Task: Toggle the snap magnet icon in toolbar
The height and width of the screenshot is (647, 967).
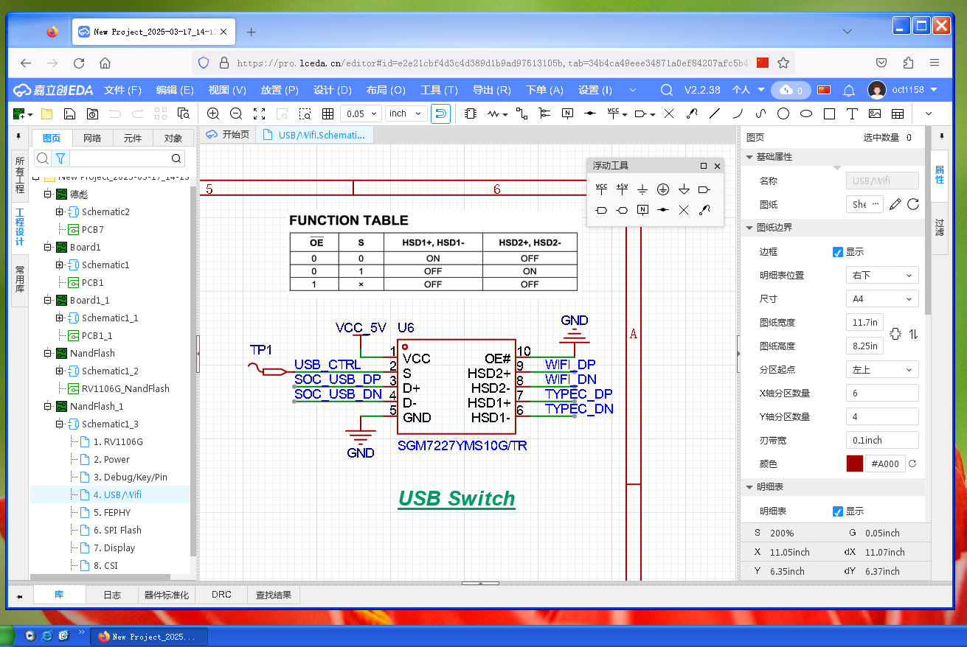Action: coord(440,113)
